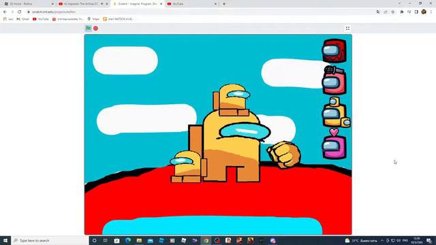This screenshot has height=245, width=436.
Task: Open the WATSON bookmark
Action: [118, 19]
